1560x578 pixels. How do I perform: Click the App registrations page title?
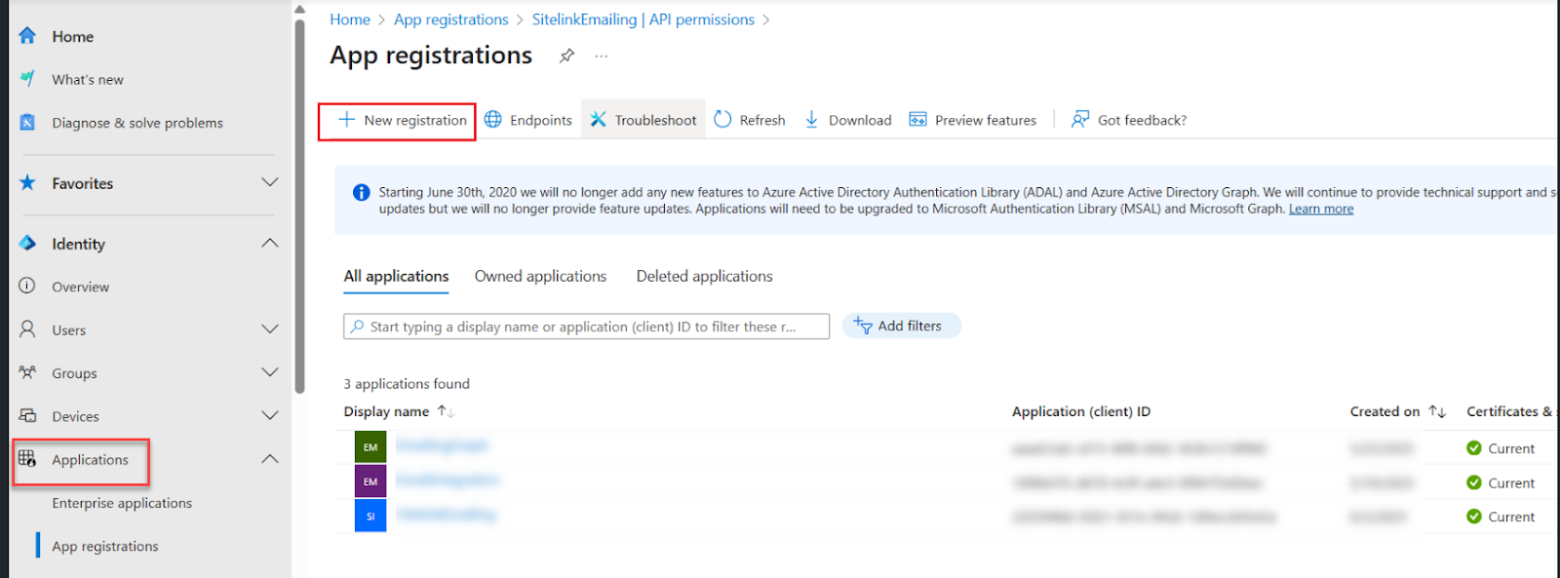431,56
